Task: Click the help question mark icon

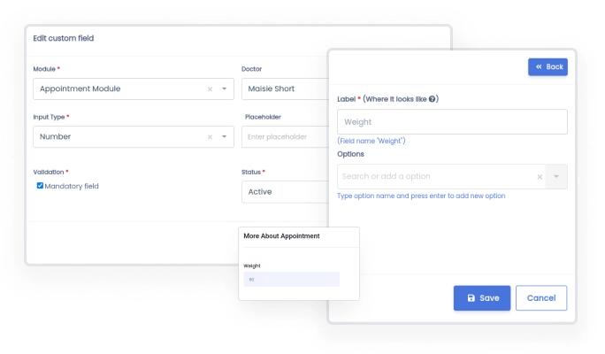Action: tap(434, 99)
